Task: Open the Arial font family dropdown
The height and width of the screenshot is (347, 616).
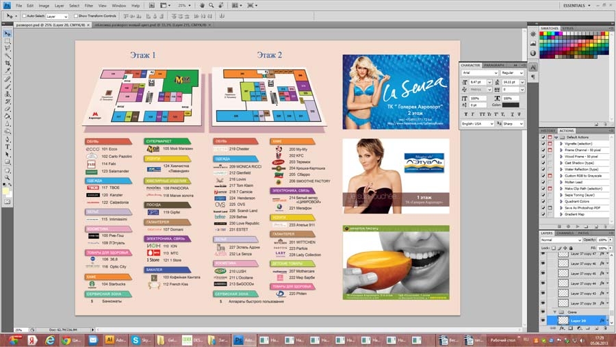Action: [480, 73]
